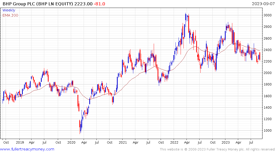Select the copyright notice text
The width and height of the screenshot is (275, 153).
217,149
